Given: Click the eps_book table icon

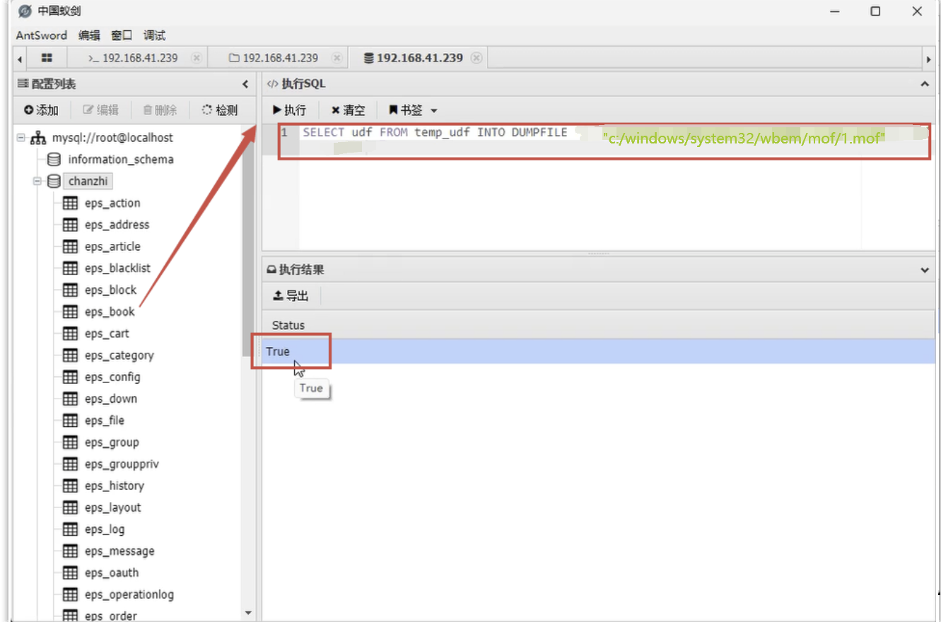Looking at the screenshot, I should 71,312.
